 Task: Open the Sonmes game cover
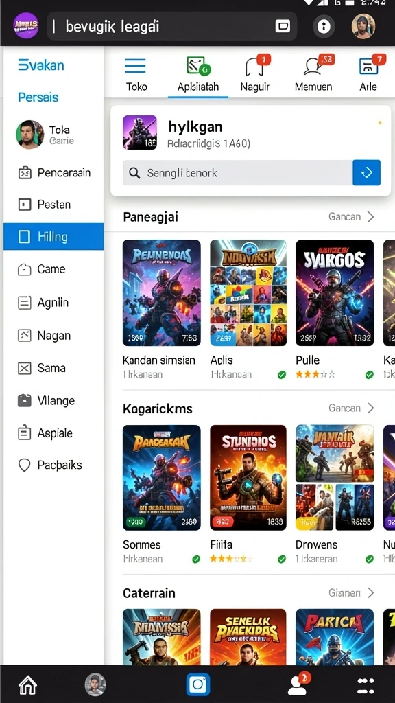162,478
